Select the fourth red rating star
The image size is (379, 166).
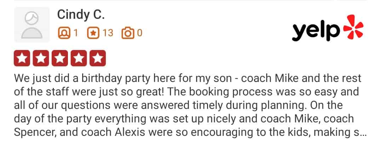point(79,58)
